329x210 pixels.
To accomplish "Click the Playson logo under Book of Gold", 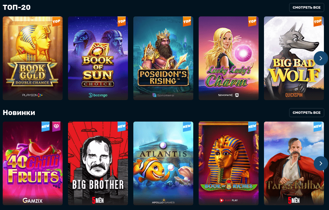I will pyautogui.click(x=33, y=95).
